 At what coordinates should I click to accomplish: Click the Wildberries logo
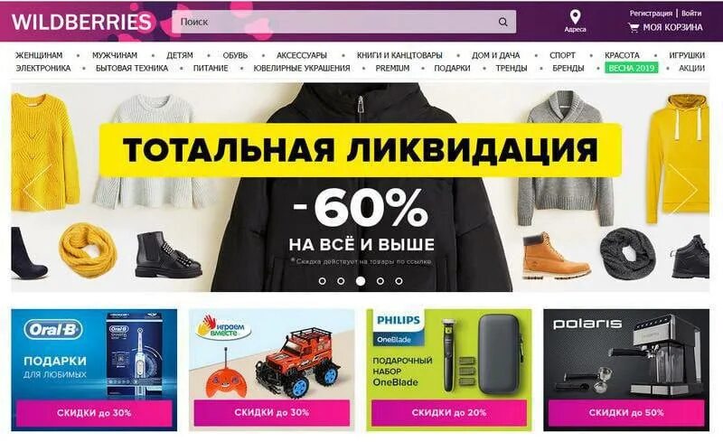coord(81,23)
